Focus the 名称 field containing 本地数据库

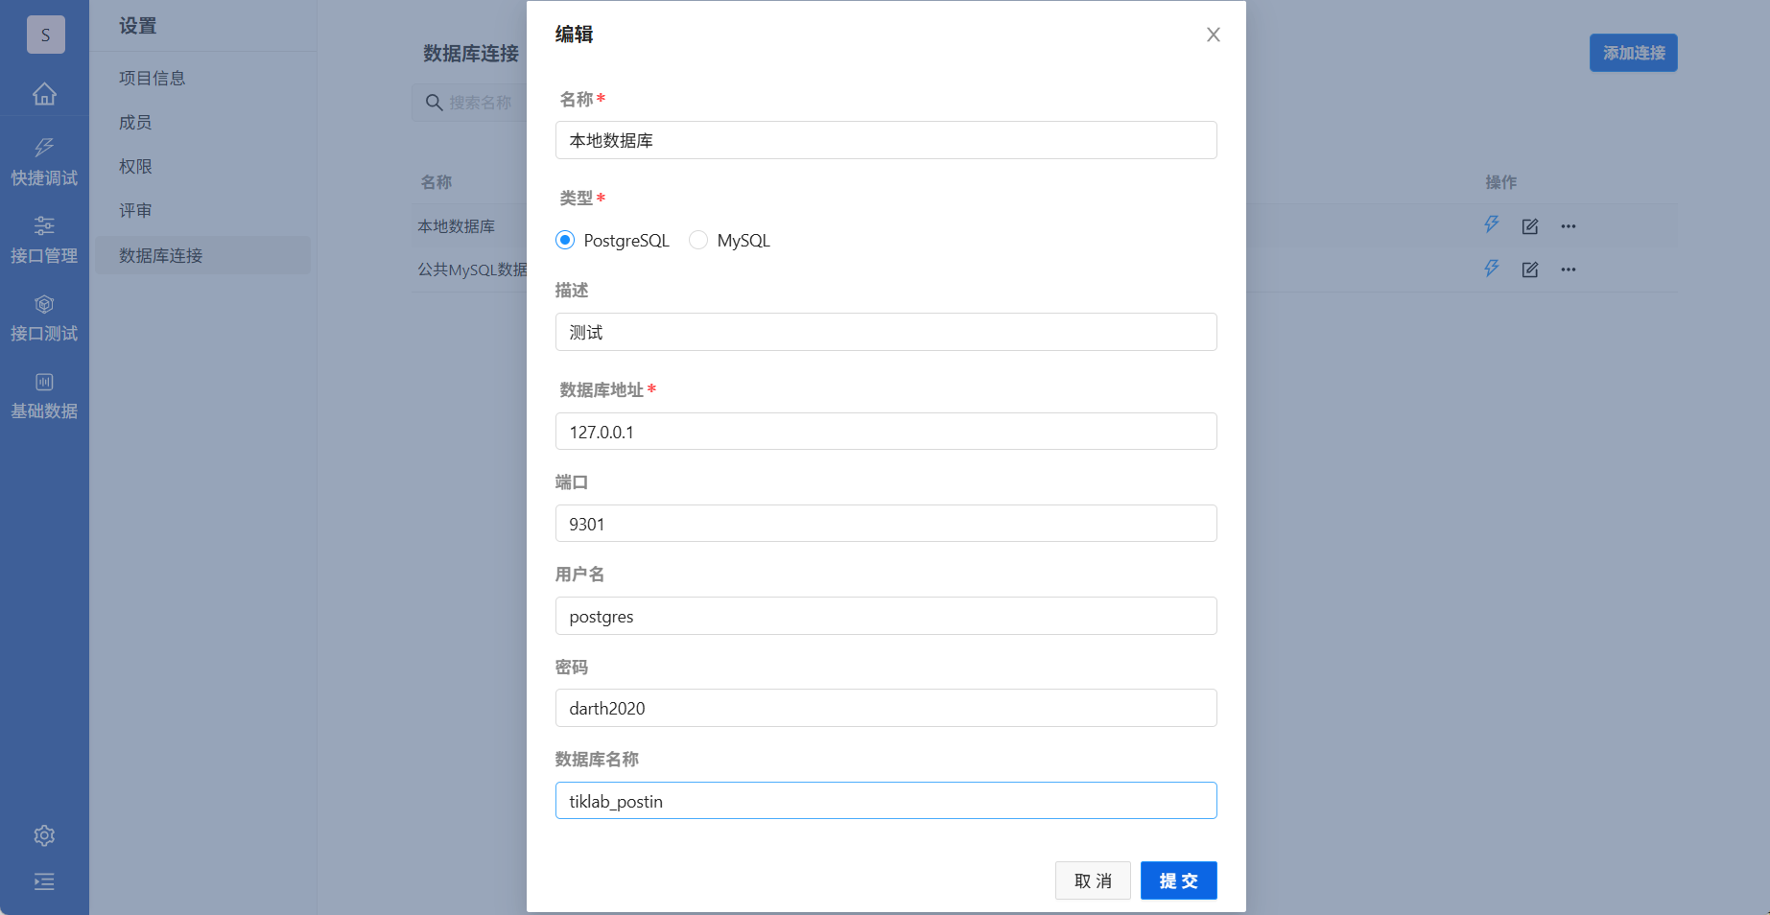coord(885,140)
